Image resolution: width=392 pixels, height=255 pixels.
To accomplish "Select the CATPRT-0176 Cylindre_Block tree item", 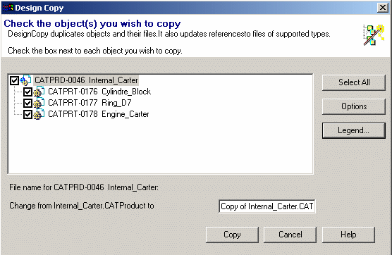I will tap(99, 92).
